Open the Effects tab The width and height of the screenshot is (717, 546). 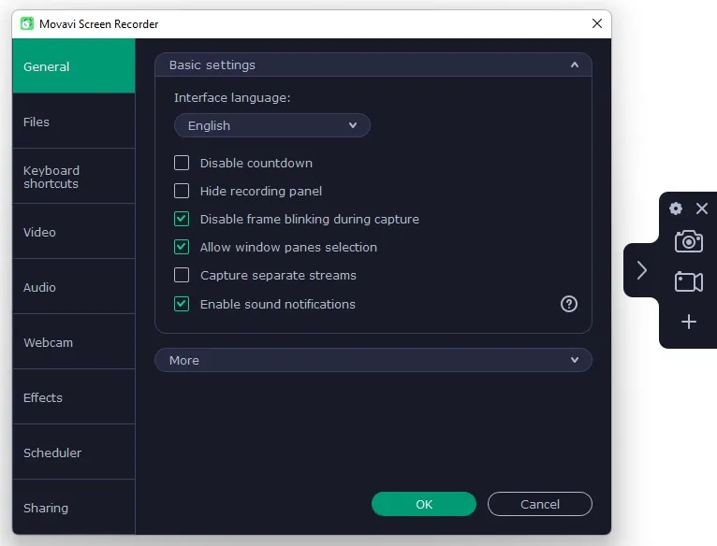click(x=74, y=397)
